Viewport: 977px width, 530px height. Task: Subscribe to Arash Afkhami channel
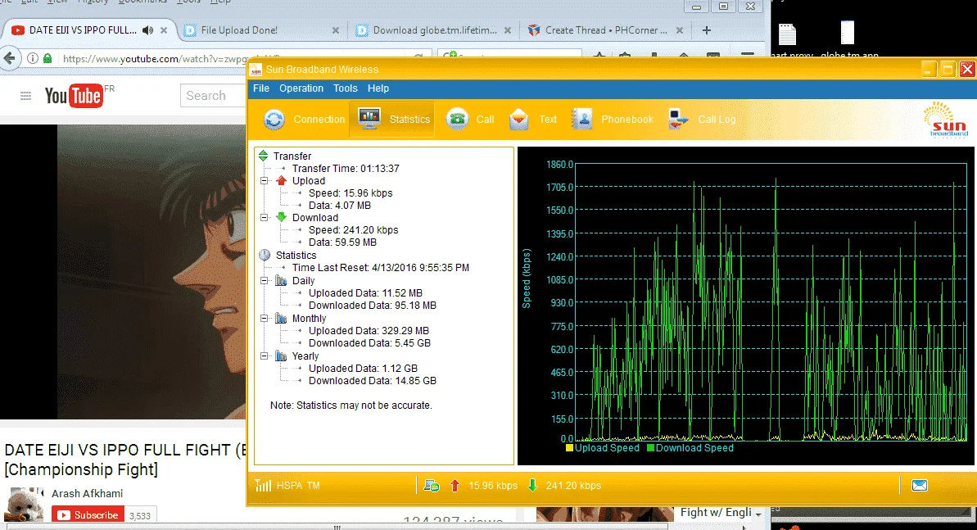tap(88, 515)
